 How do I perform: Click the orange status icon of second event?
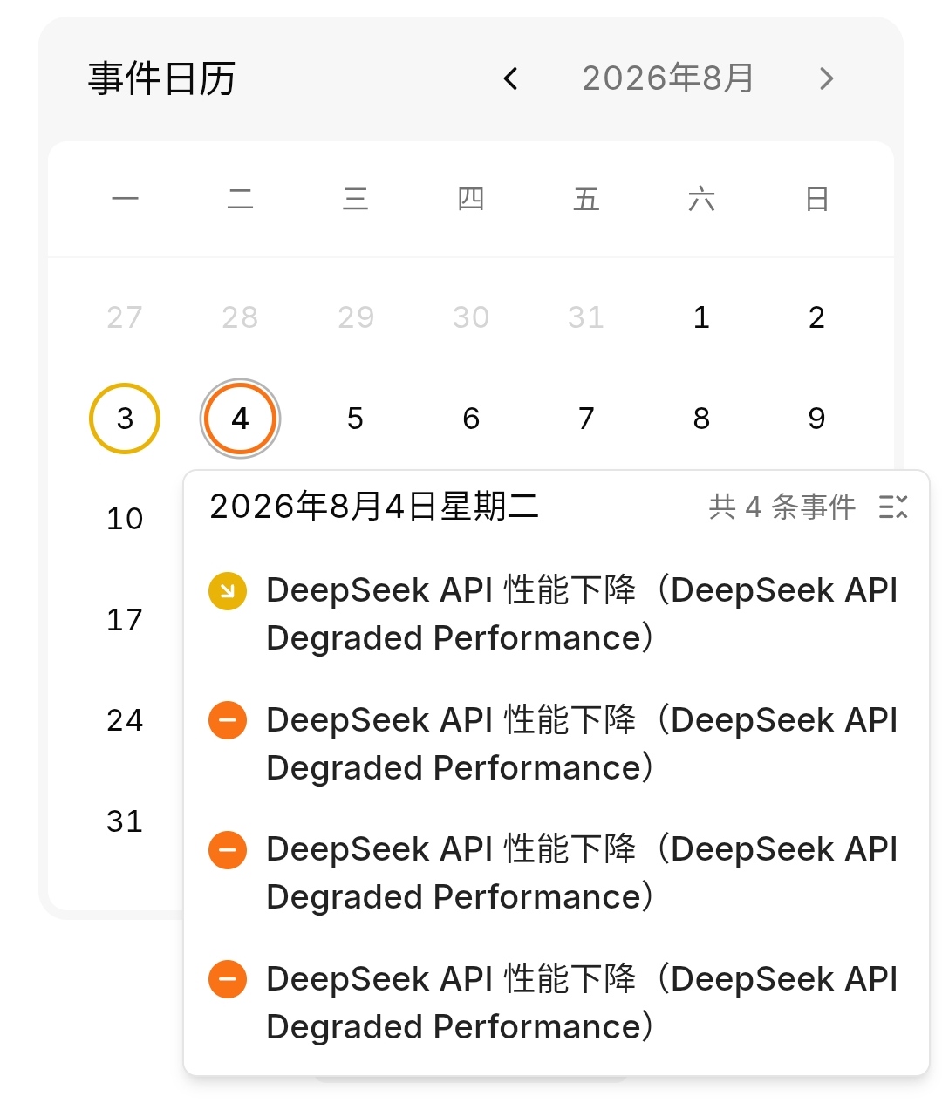[228, 720]
